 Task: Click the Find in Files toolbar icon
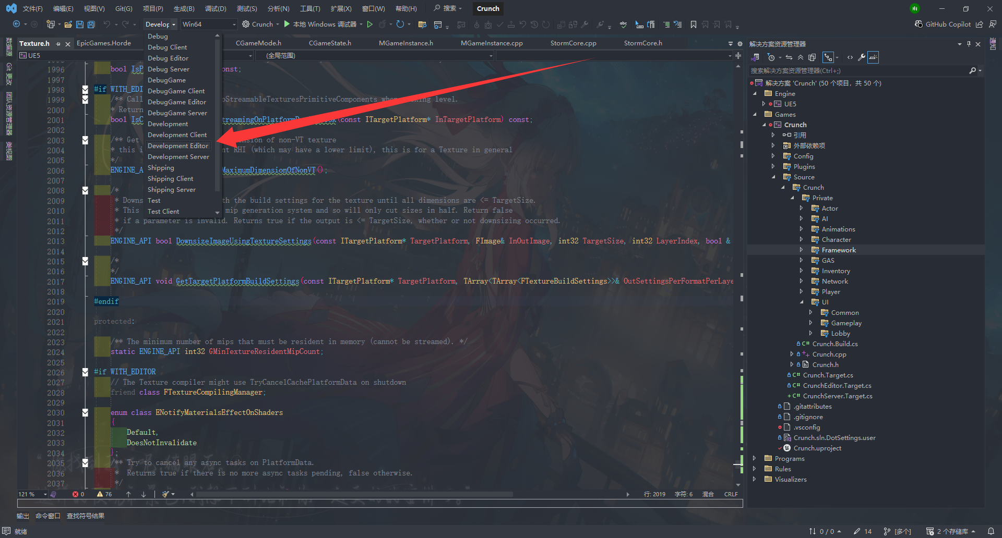click(x=423, y=25)
